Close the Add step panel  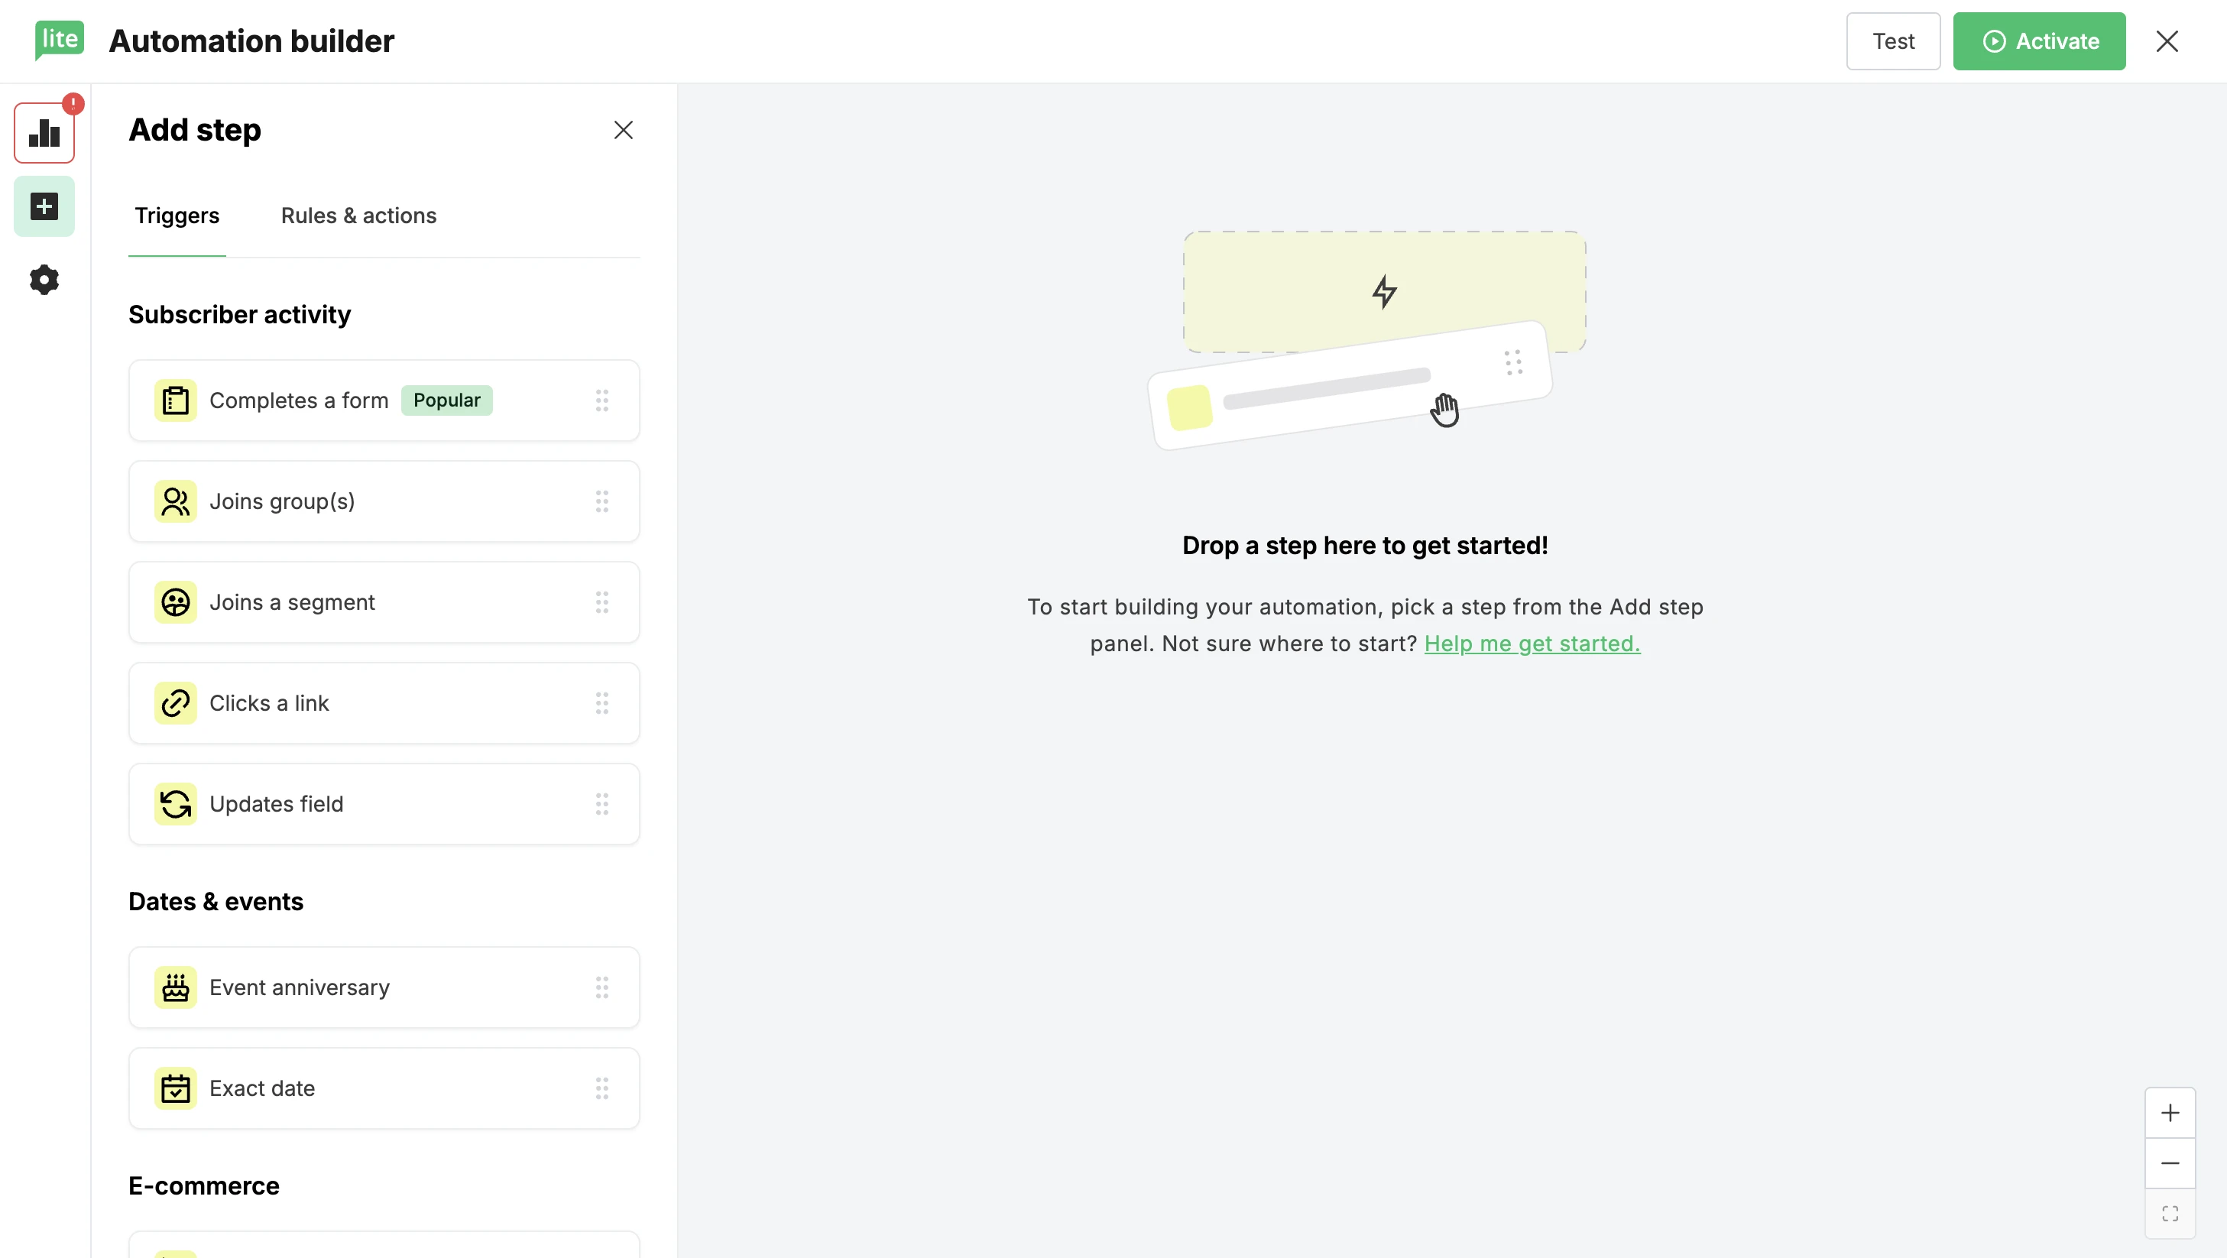coord(622,130)
